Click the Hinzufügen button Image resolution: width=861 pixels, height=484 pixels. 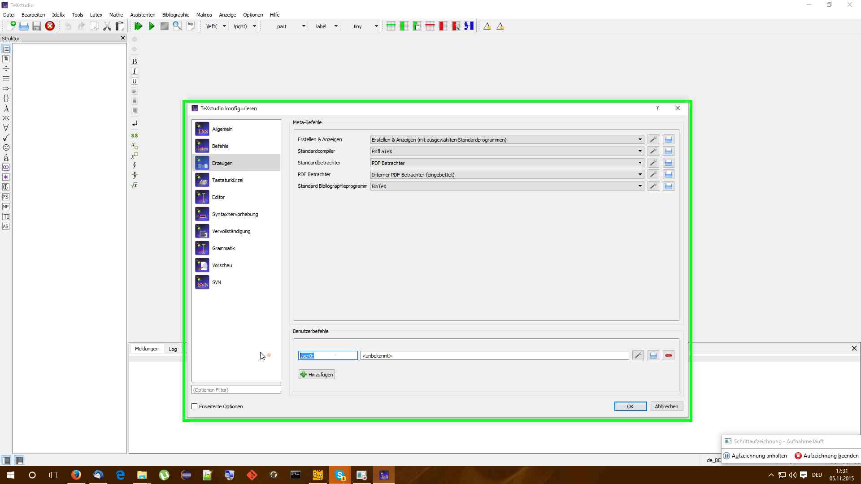[317, 374]
